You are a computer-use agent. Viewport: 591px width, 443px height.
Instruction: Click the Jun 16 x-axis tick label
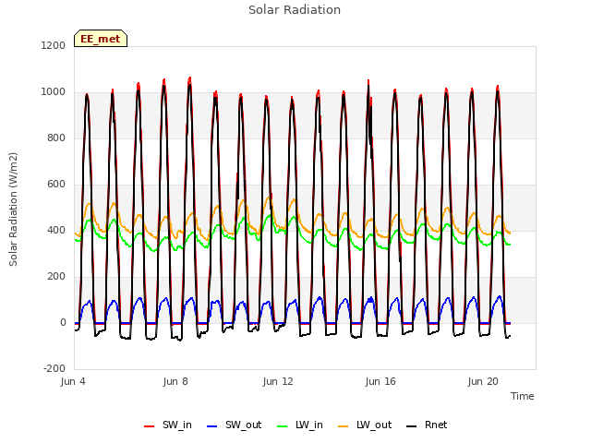click(380, 381)
